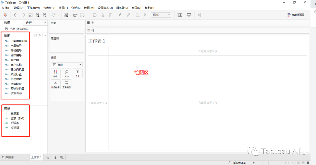Open the Tooltip card in Marks
Viewport: 316px width, 165px height.
click(66, 84)
